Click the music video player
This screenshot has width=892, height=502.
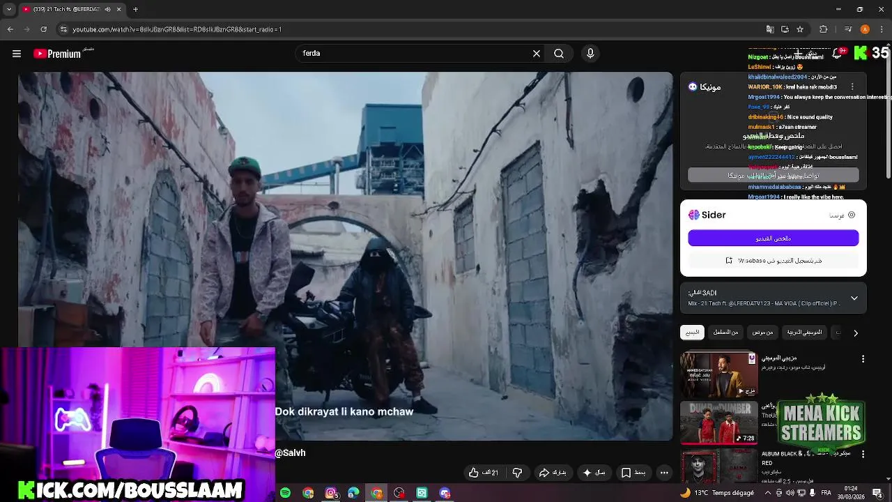[x=346, y=256]
